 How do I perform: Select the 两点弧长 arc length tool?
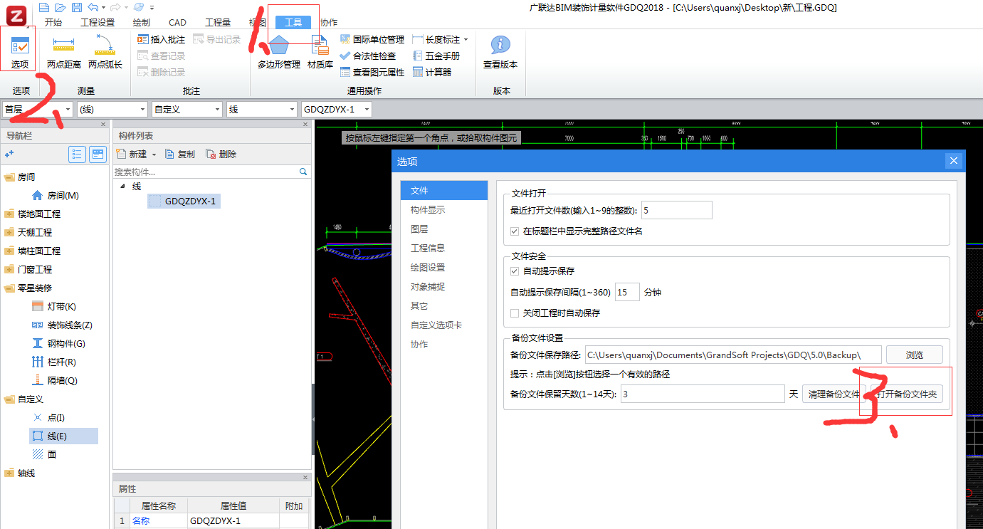coord(105,51)
